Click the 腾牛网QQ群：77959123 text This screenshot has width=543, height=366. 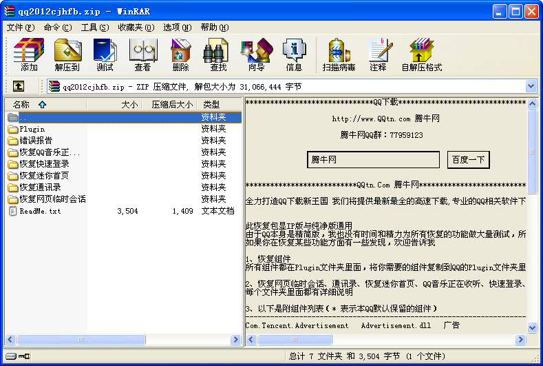(x=381, y=135)
